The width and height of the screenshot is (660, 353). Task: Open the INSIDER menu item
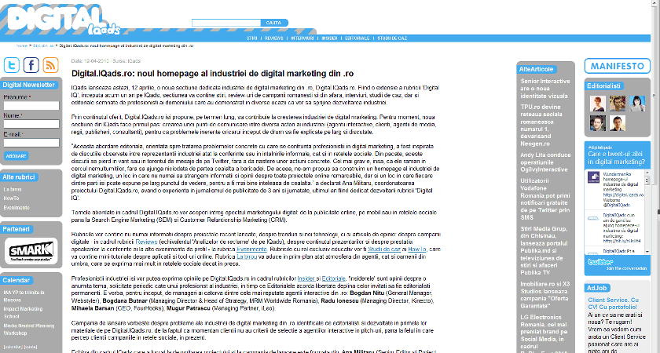tap(329, 38)
